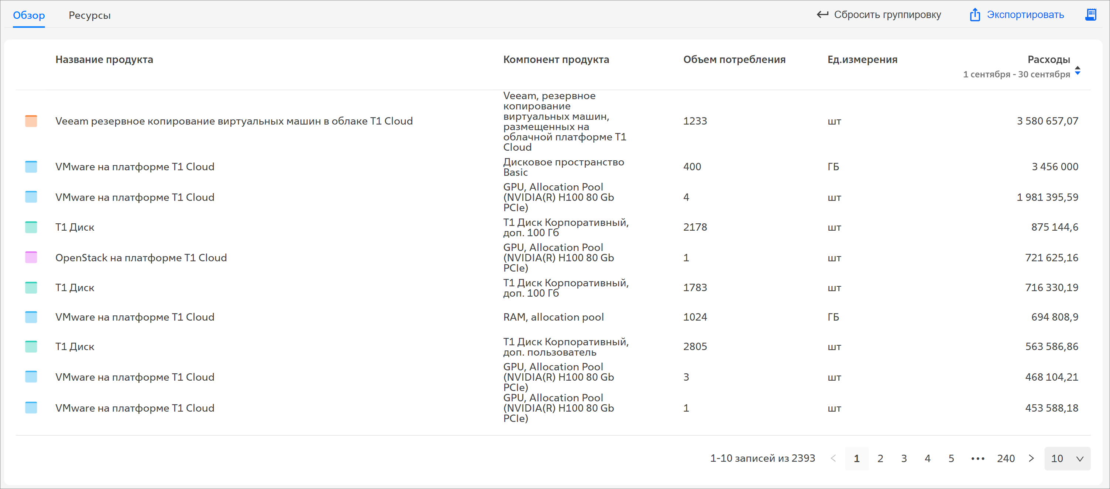
Task: Open the report document icon at top right
Action: [x=1090, y=15]
